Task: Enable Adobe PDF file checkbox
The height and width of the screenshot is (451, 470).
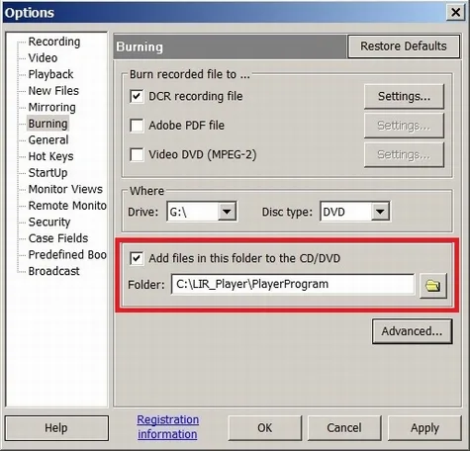Action: [137, 126]
